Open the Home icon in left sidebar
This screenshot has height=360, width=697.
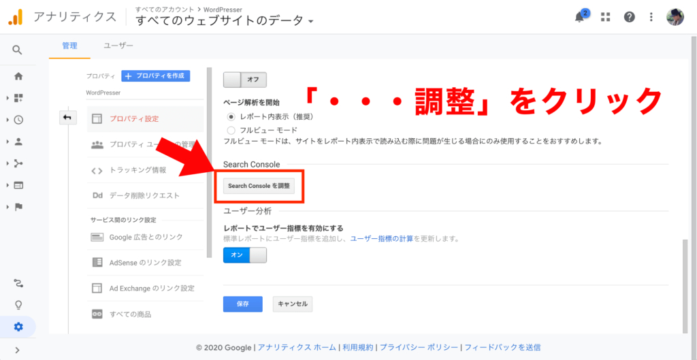pos(18,76)
